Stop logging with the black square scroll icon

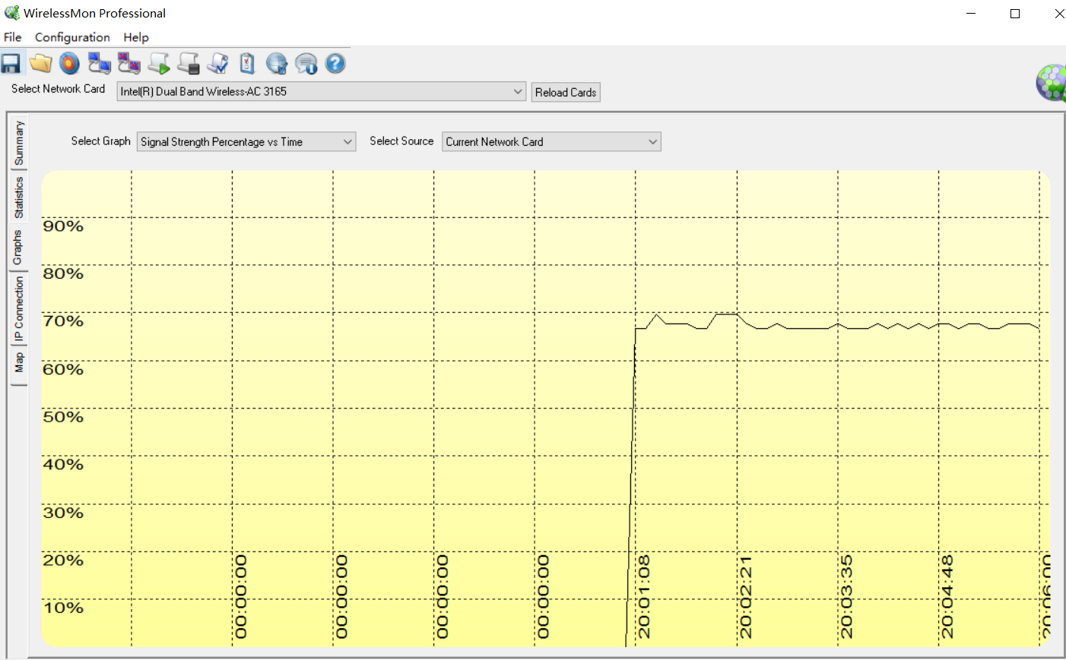click(x=189, y=64)
